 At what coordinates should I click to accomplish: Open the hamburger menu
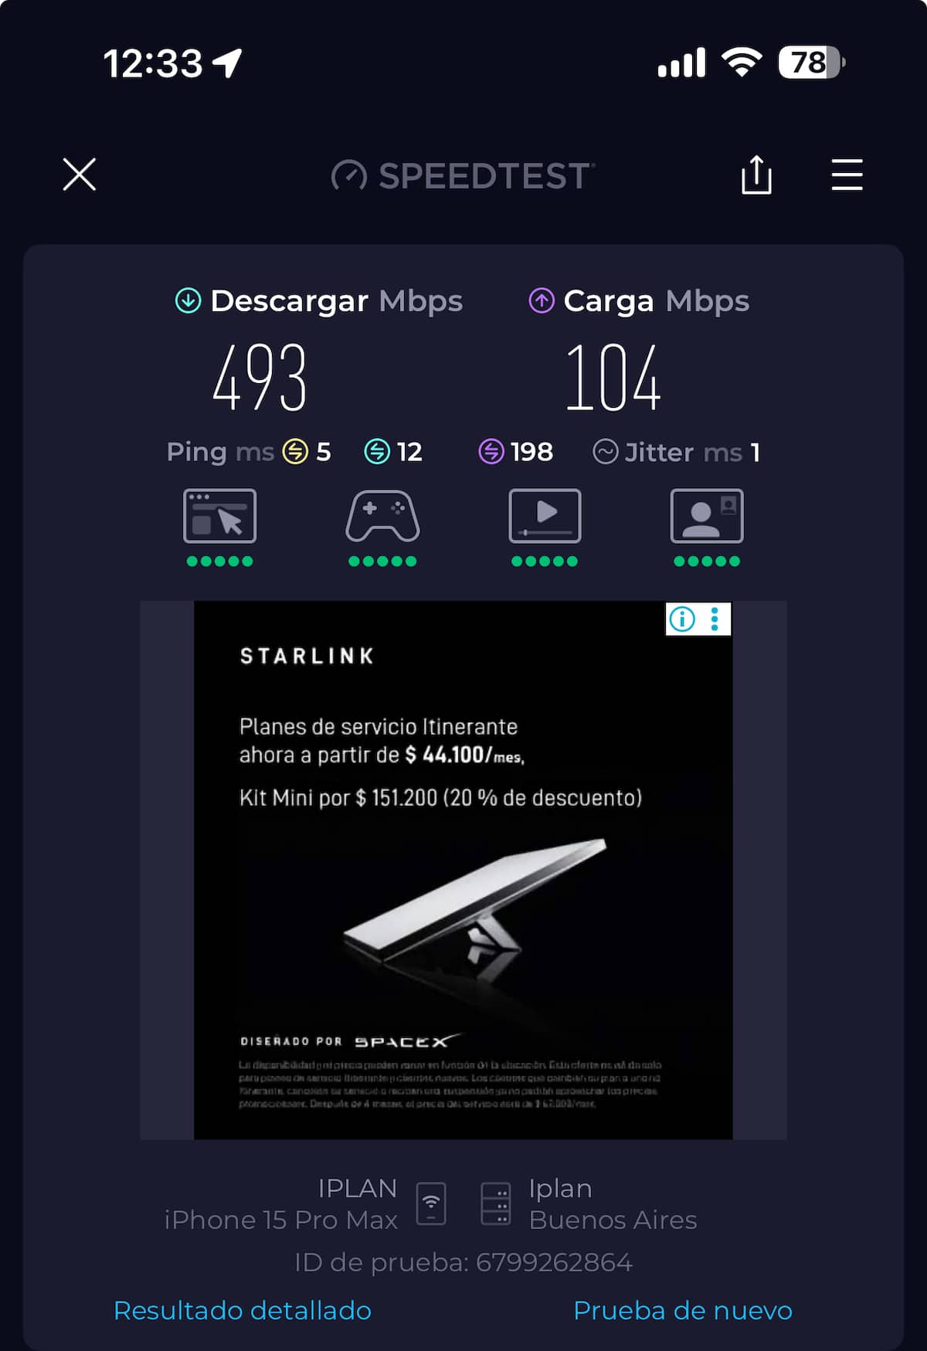click(x=847, y=175)
